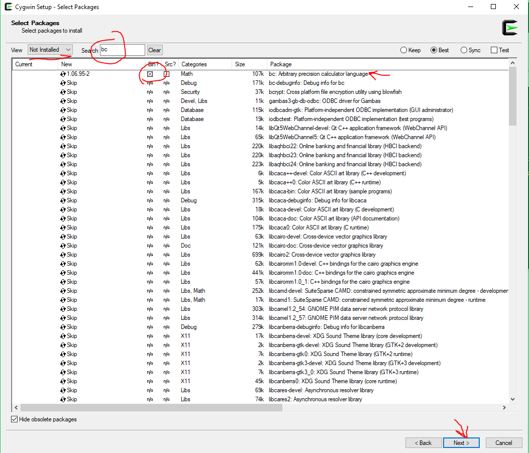This screenshot has height=453, width=529.
Task: Open the View dropdown showing Not Installed
Action: pos(50,50)
